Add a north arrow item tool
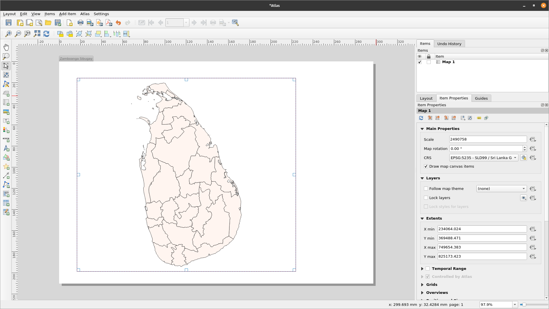The height and width of the screenshot is (309, 549). 6,149
